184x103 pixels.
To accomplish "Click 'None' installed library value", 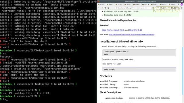I will coord(126,84).
